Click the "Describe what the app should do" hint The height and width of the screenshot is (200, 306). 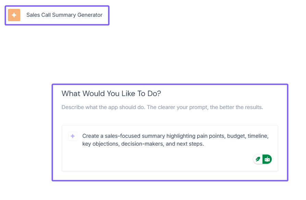pos(103,107)
